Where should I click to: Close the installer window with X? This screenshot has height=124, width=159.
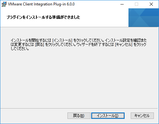(151, 4)
